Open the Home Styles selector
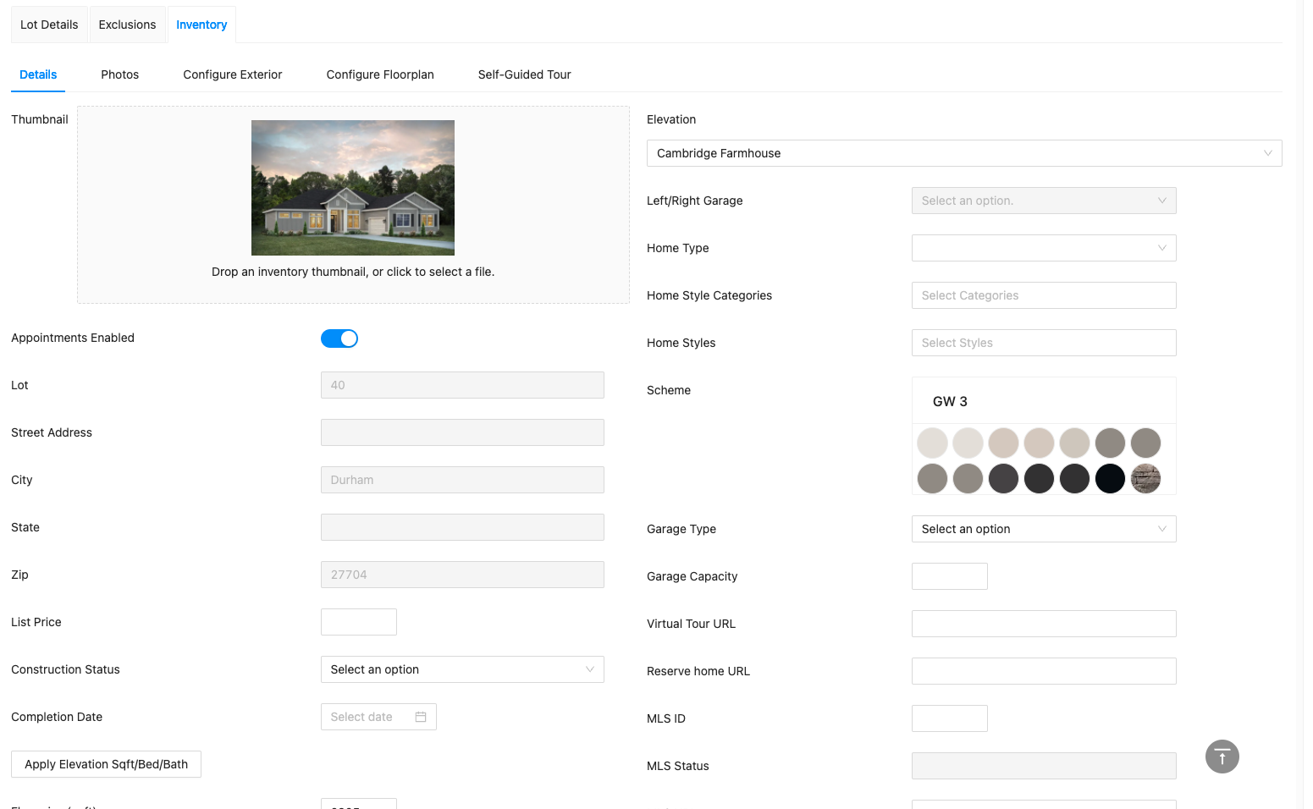 click(1044, 343)
